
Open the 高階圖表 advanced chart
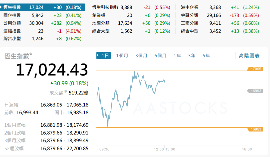tap(249, 55)
